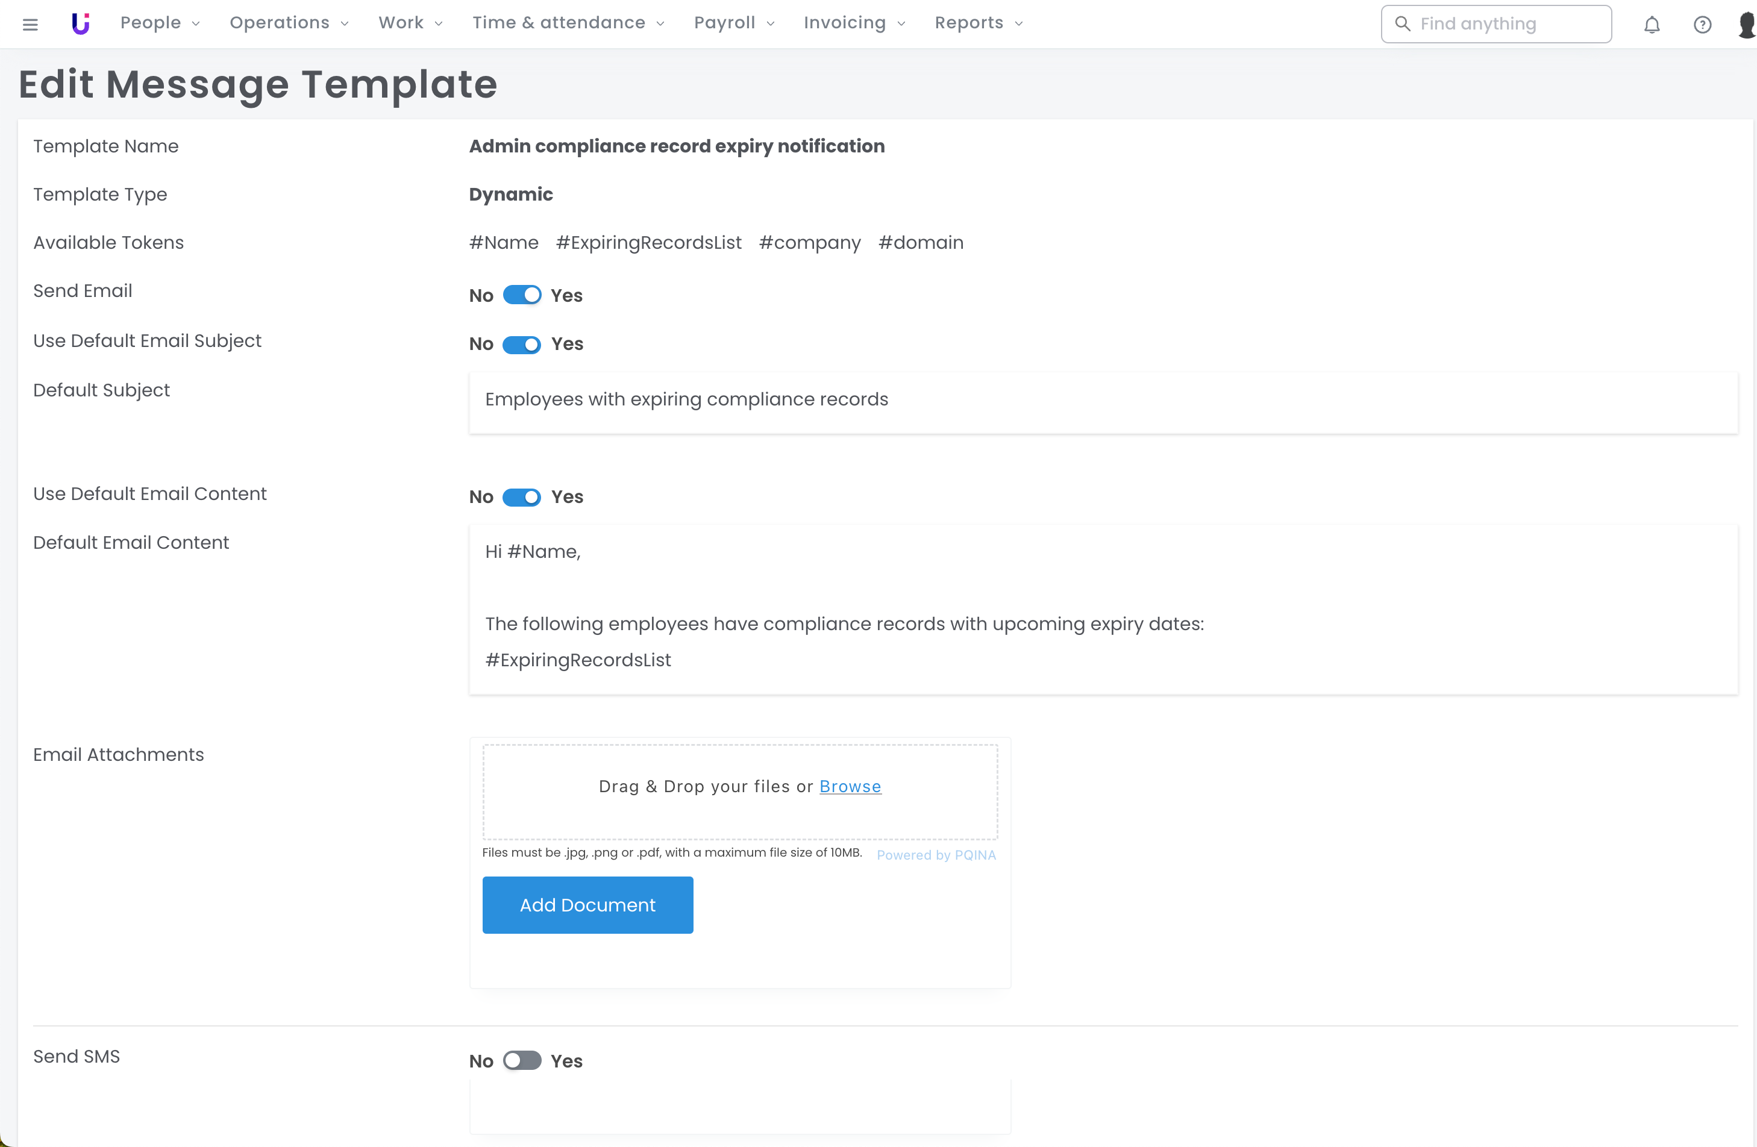This screenshot has width=1757, height=1147.
Task: Open the user profile avatar
Action: (x=1747, y=24)
